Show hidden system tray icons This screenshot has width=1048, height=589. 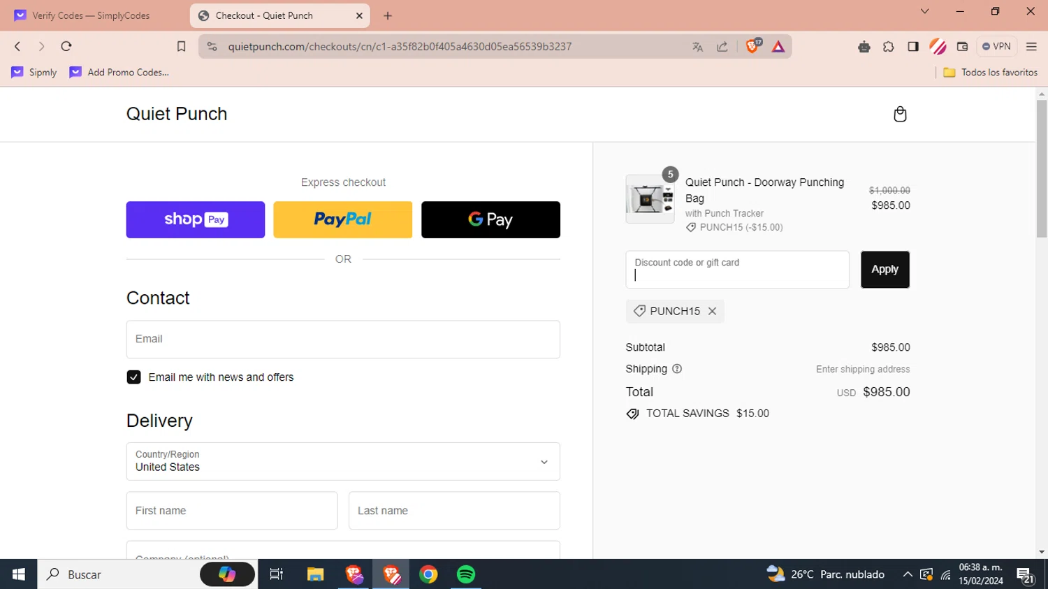[x=908, y=574]
